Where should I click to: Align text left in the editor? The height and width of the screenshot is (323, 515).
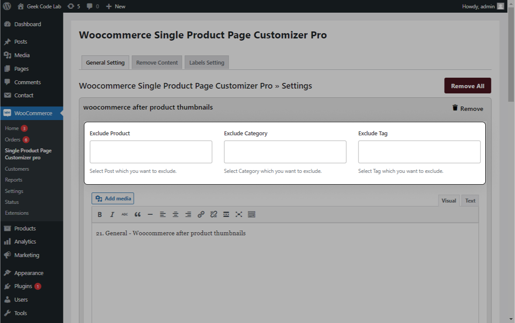tap(163, 214)
